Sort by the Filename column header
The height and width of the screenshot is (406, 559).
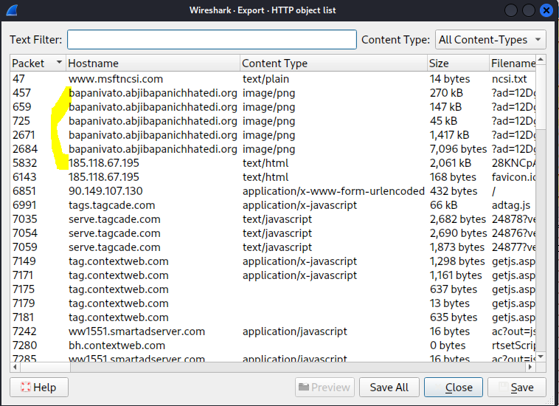coord(513,63)
